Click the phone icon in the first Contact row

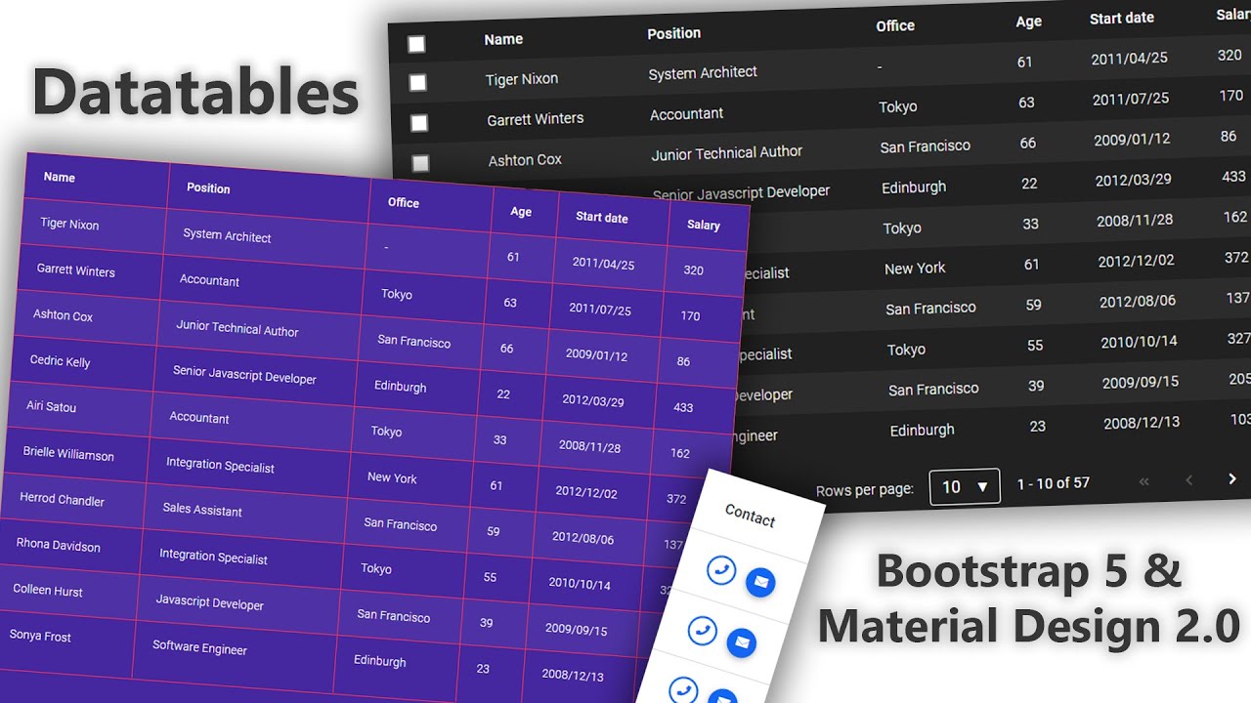721,570
